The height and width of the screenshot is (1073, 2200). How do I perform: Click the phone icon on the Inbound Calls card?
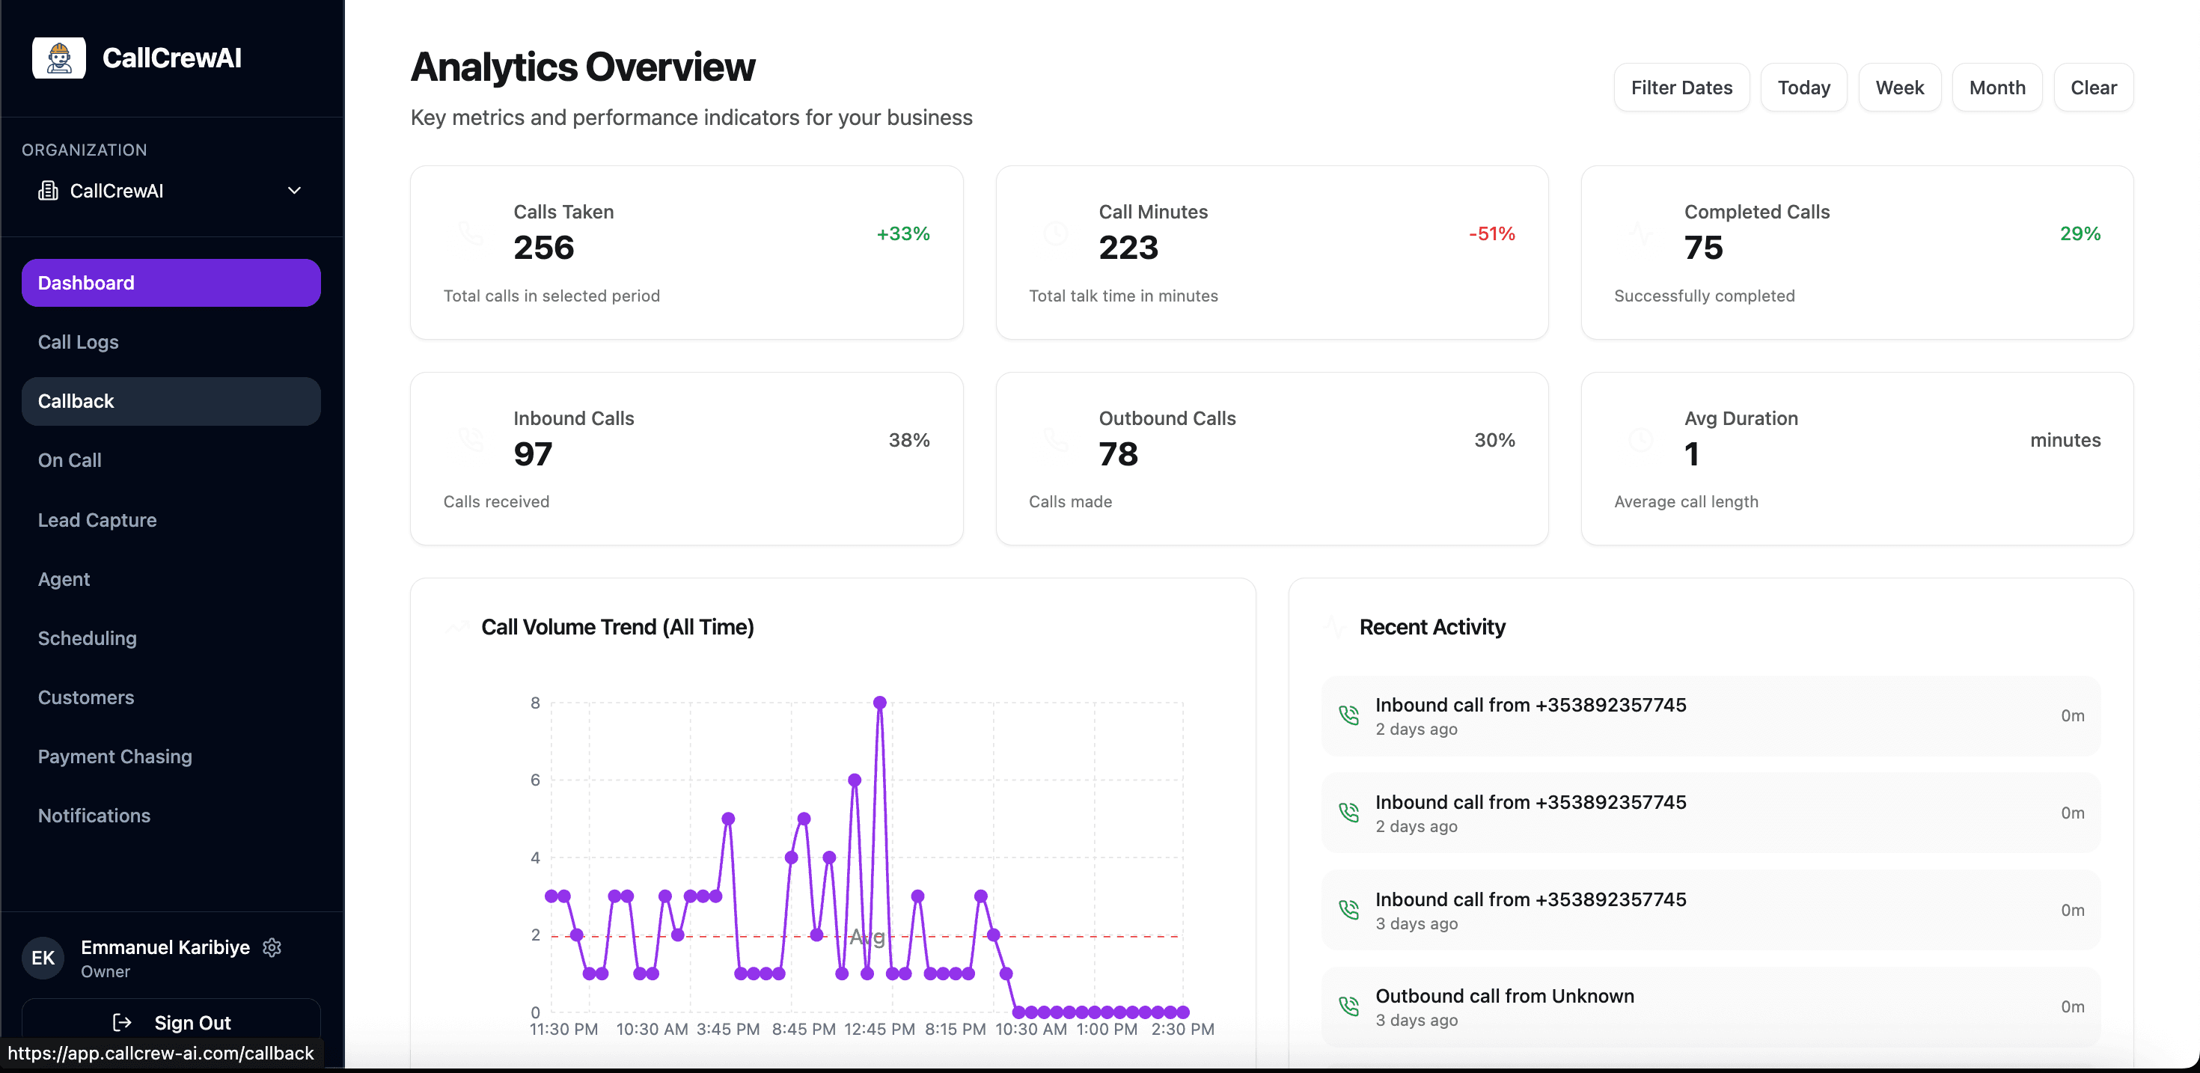[471, 438]
